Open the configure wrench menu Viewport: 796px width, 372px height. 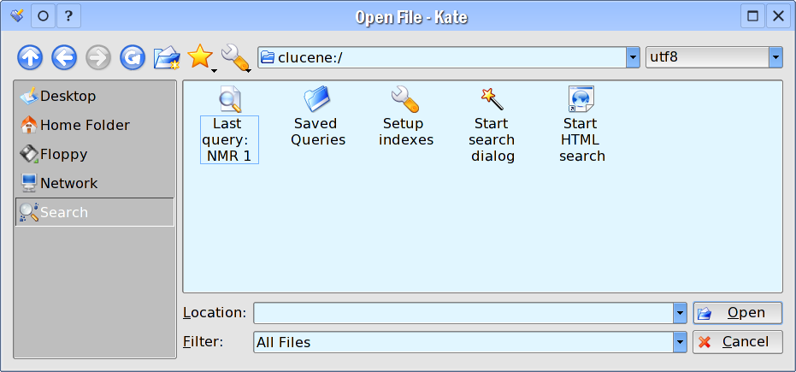click(x=236, y=57)
